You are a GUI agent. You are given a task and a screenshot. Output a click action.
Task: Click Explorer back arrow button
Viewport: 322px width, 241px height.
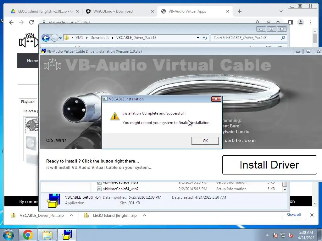coord(46,38)
